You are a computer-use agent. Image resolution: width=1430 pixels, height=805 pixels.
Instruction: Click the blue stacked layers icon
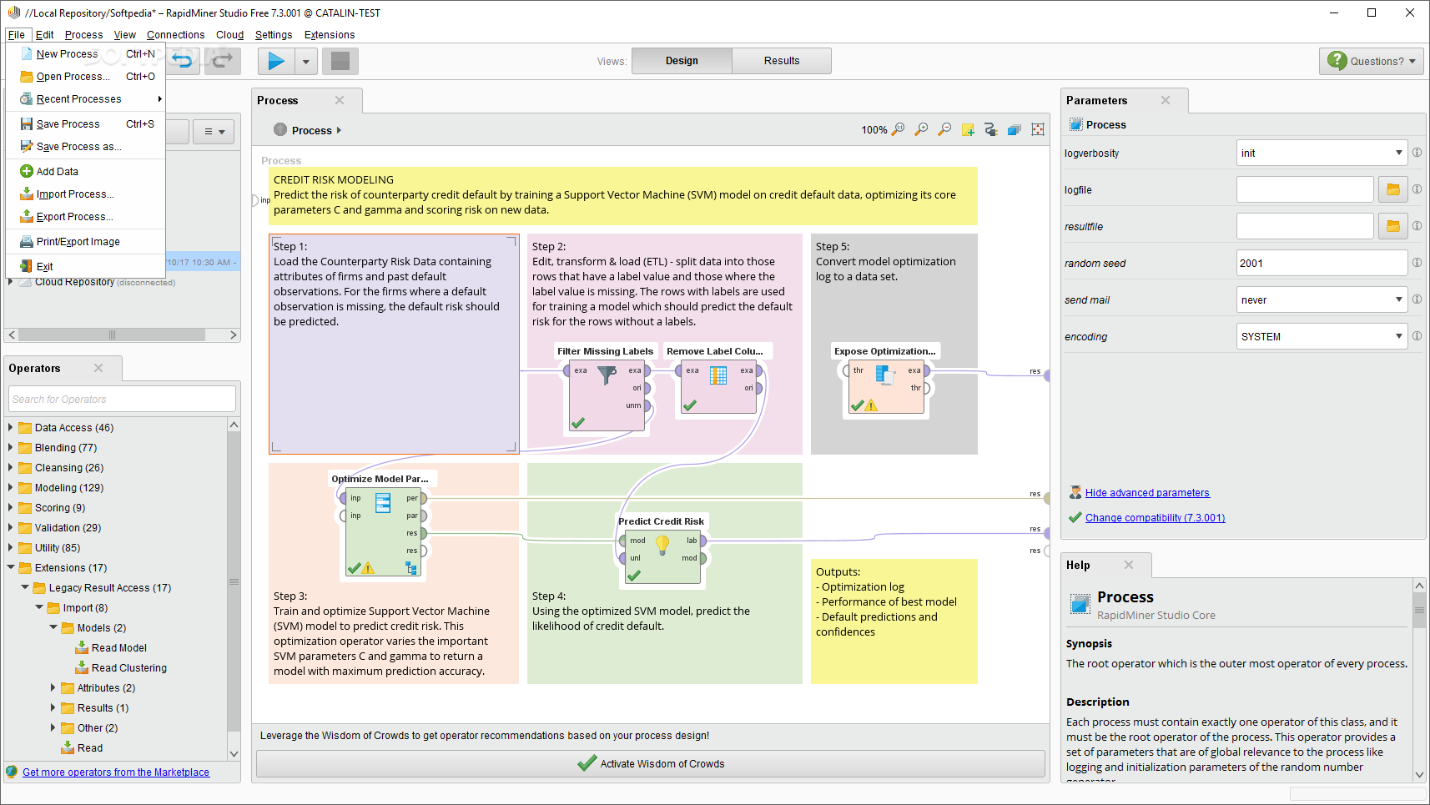click(x=1015, y=130)
